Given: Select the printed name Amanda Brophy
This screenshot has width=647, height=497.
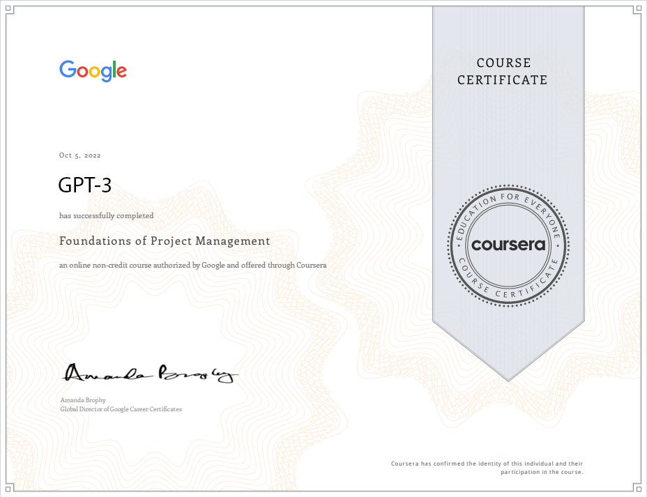Looking at the screenshot, I should click(83, 400).
